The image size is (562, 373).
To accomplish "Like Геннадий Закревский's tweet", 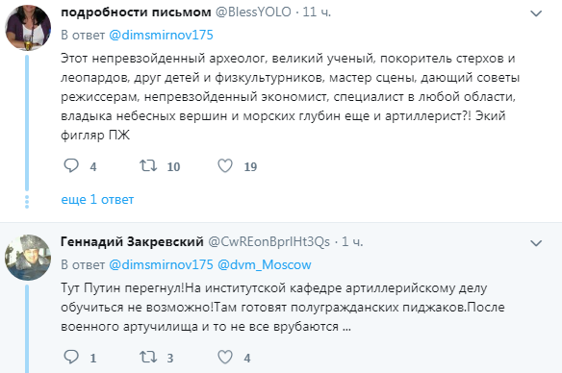I will pos(225,357).
